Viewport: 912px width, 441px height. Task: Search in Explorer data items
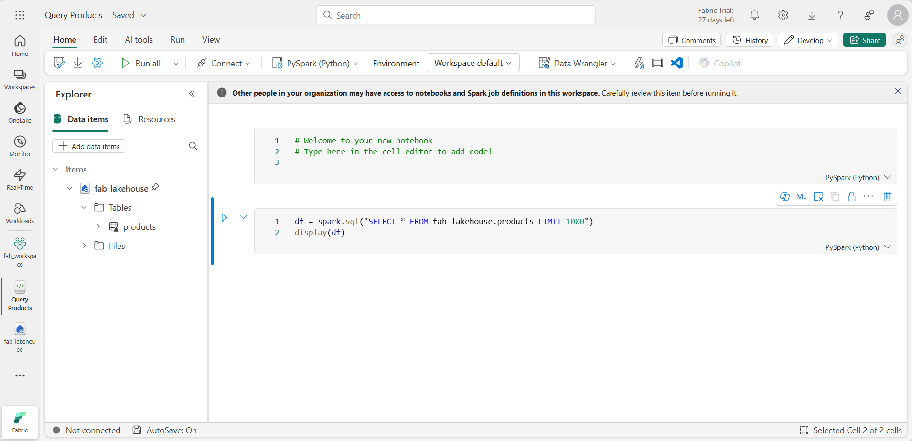tap(193, 146)
